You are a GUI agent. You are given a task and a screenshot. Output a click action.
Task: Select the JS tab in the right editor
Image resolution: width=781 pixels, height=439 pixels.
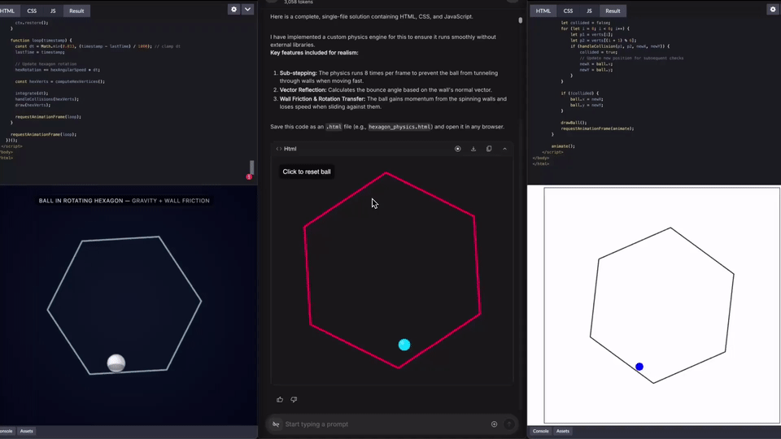click(589, 11)
